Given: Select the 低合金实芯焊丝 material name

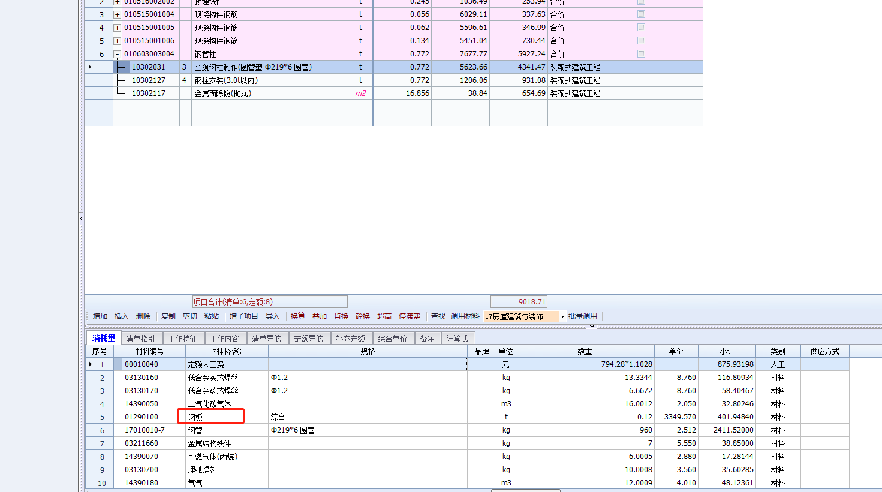Looking at the screenshot, I should [213, 378].
